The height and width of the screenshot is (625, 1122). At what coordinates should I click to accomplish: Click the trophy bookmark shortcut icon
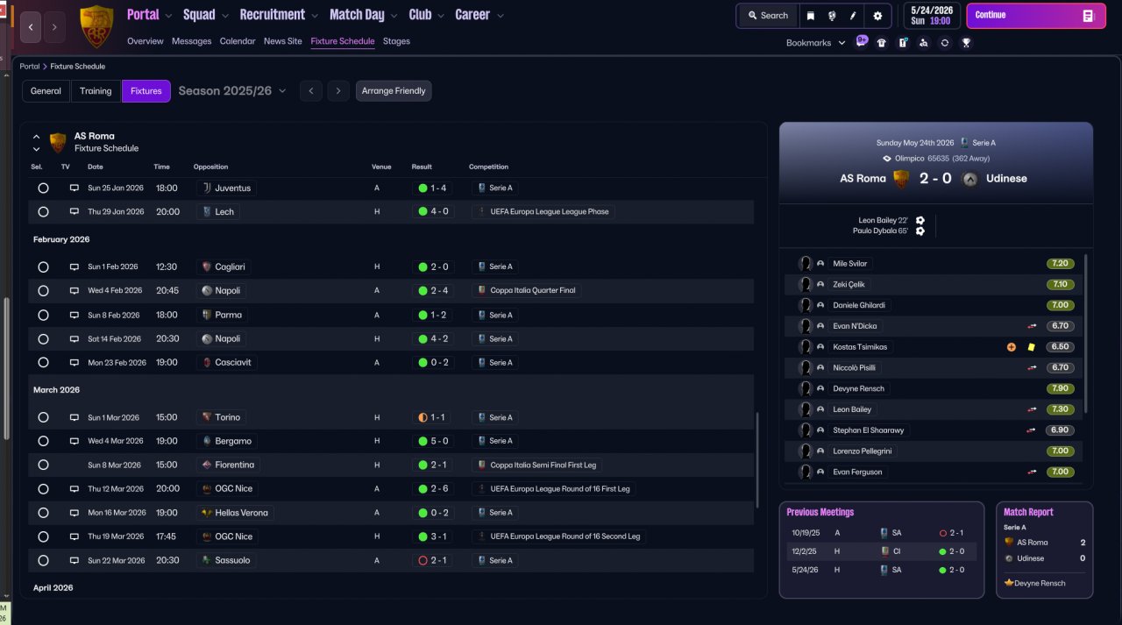pyautogui.click(x=966, y=42)
